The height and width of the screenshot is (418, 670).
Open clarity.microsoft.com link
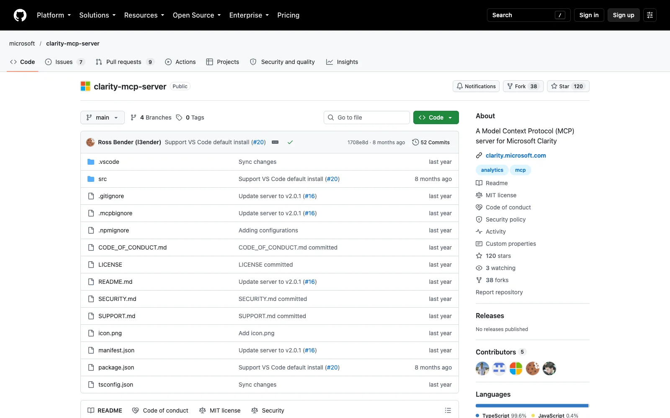click(516, 155)
